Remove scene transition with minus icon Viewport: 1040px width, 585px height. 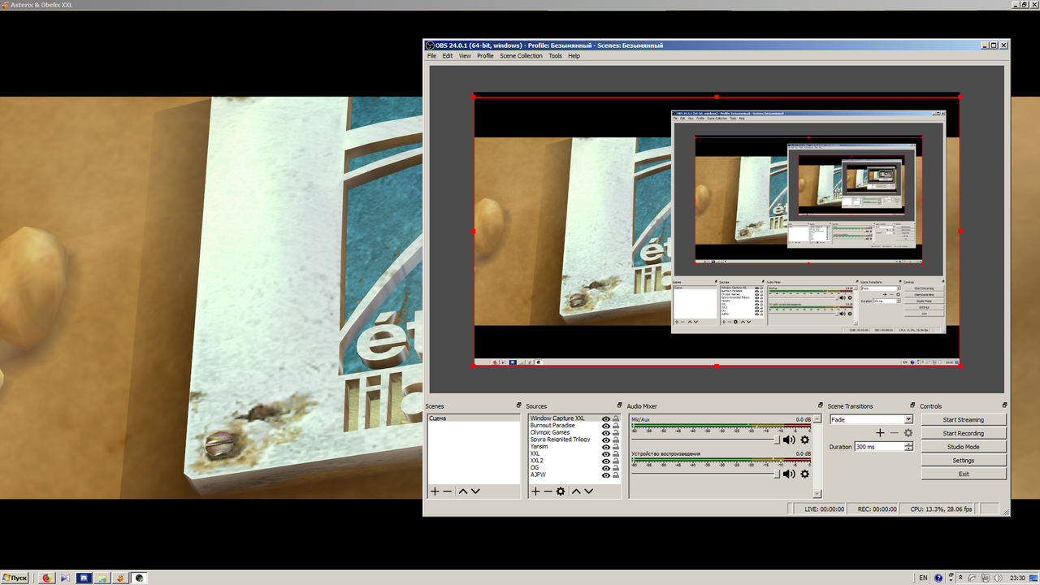tap(894, 433)
